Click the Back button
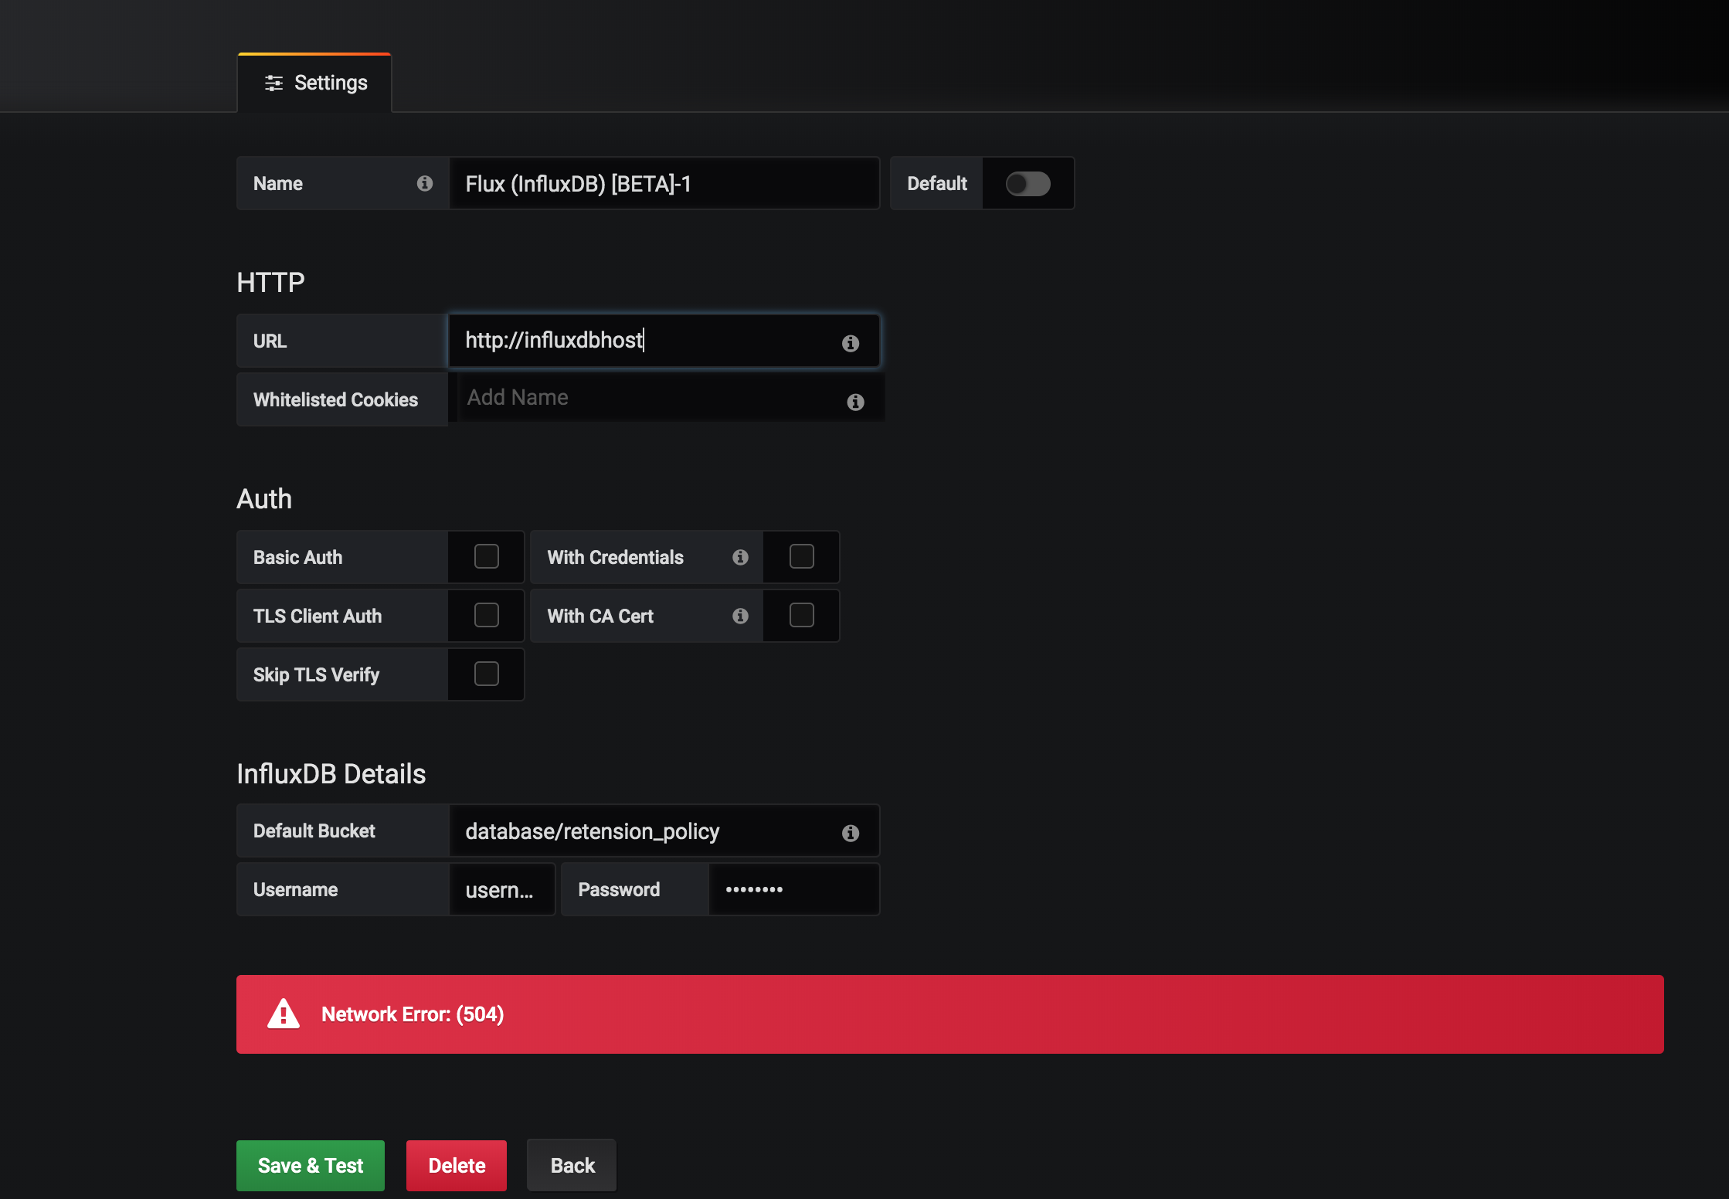 pos(571,1165)
